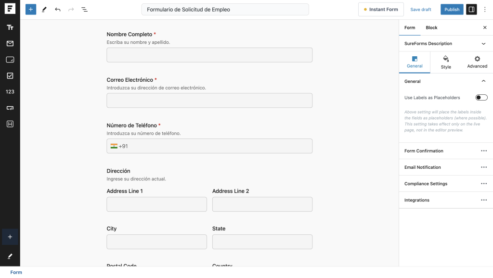Switch to the Style tab

click(x=446, y=62)
